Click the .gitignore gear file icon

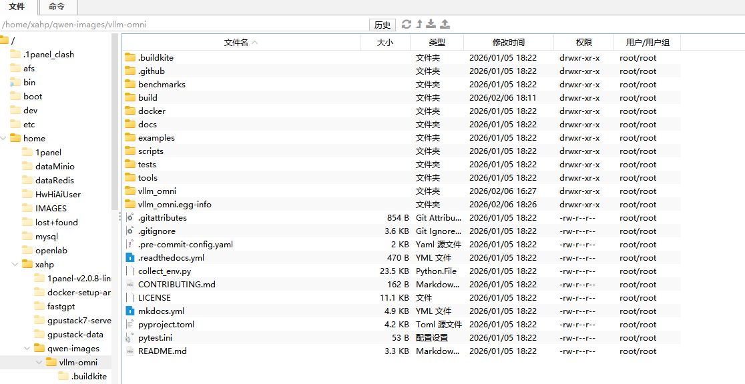point(130,231)
